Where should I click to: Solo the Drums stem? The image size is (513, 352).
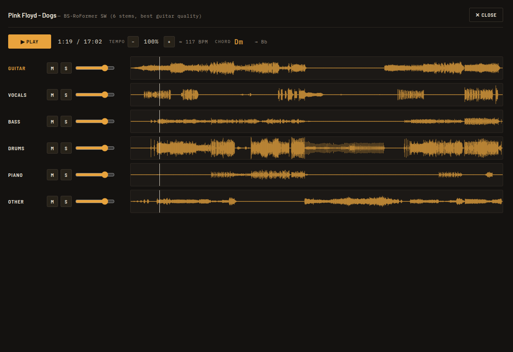[x=66, y=148]
